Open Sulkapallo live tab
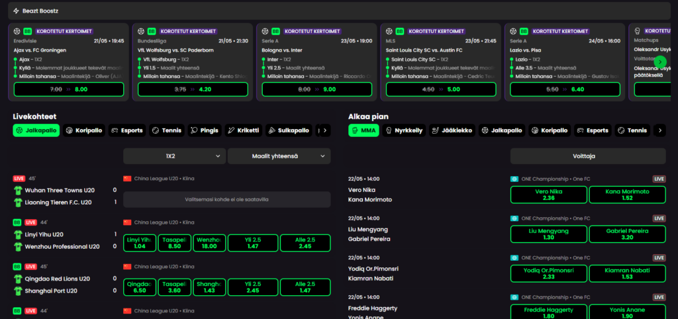The image size is (678, 319). click(x=289, y=130)
